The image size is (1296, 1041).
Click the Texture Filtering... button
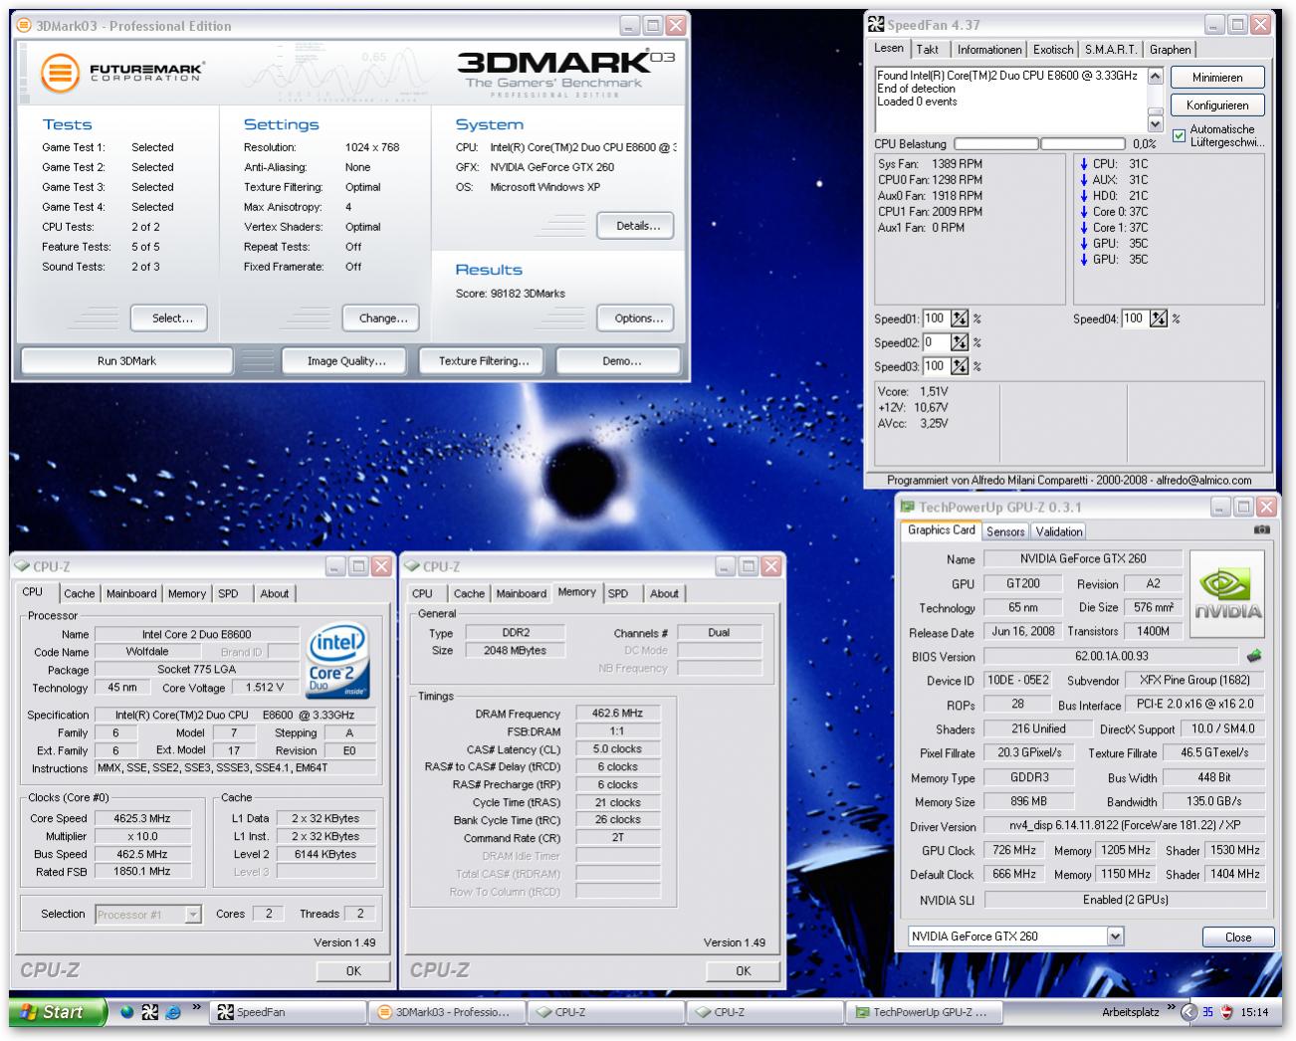pos(483,361)
